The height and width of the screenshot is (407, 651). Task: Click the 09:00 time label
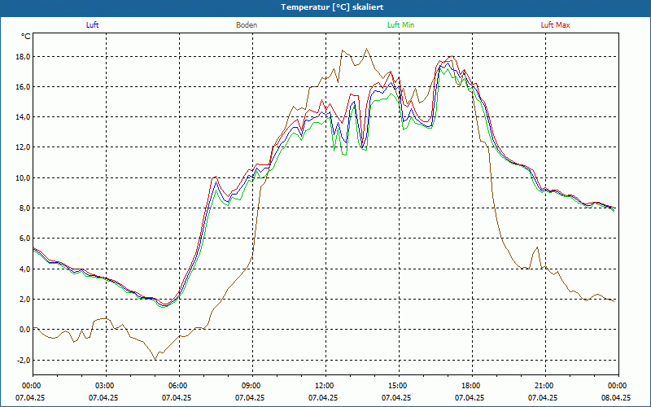click(252, 386)
